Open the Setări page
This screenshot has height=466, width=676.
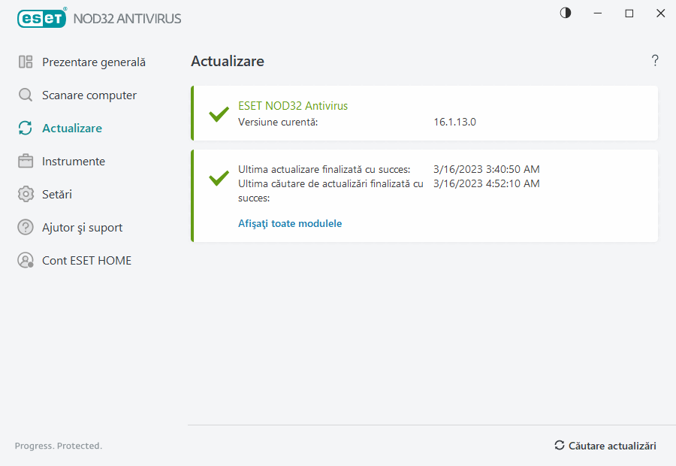point(57,195)
